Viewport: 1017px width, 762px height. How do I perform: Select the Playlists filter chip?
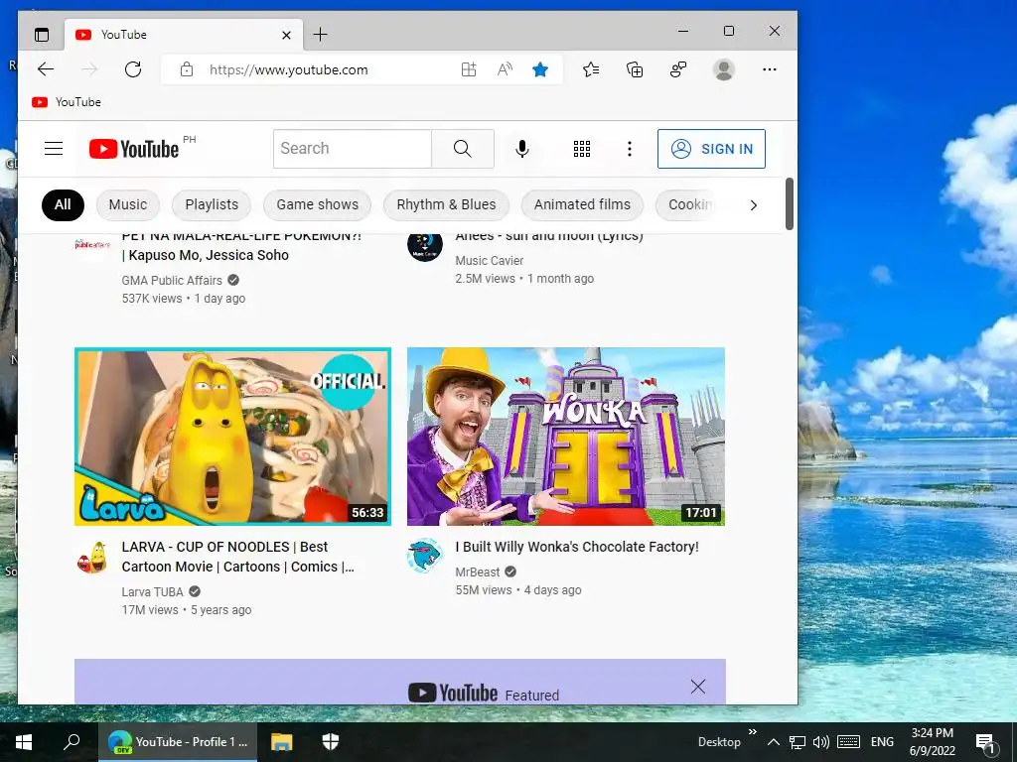(x=212, y=204)
